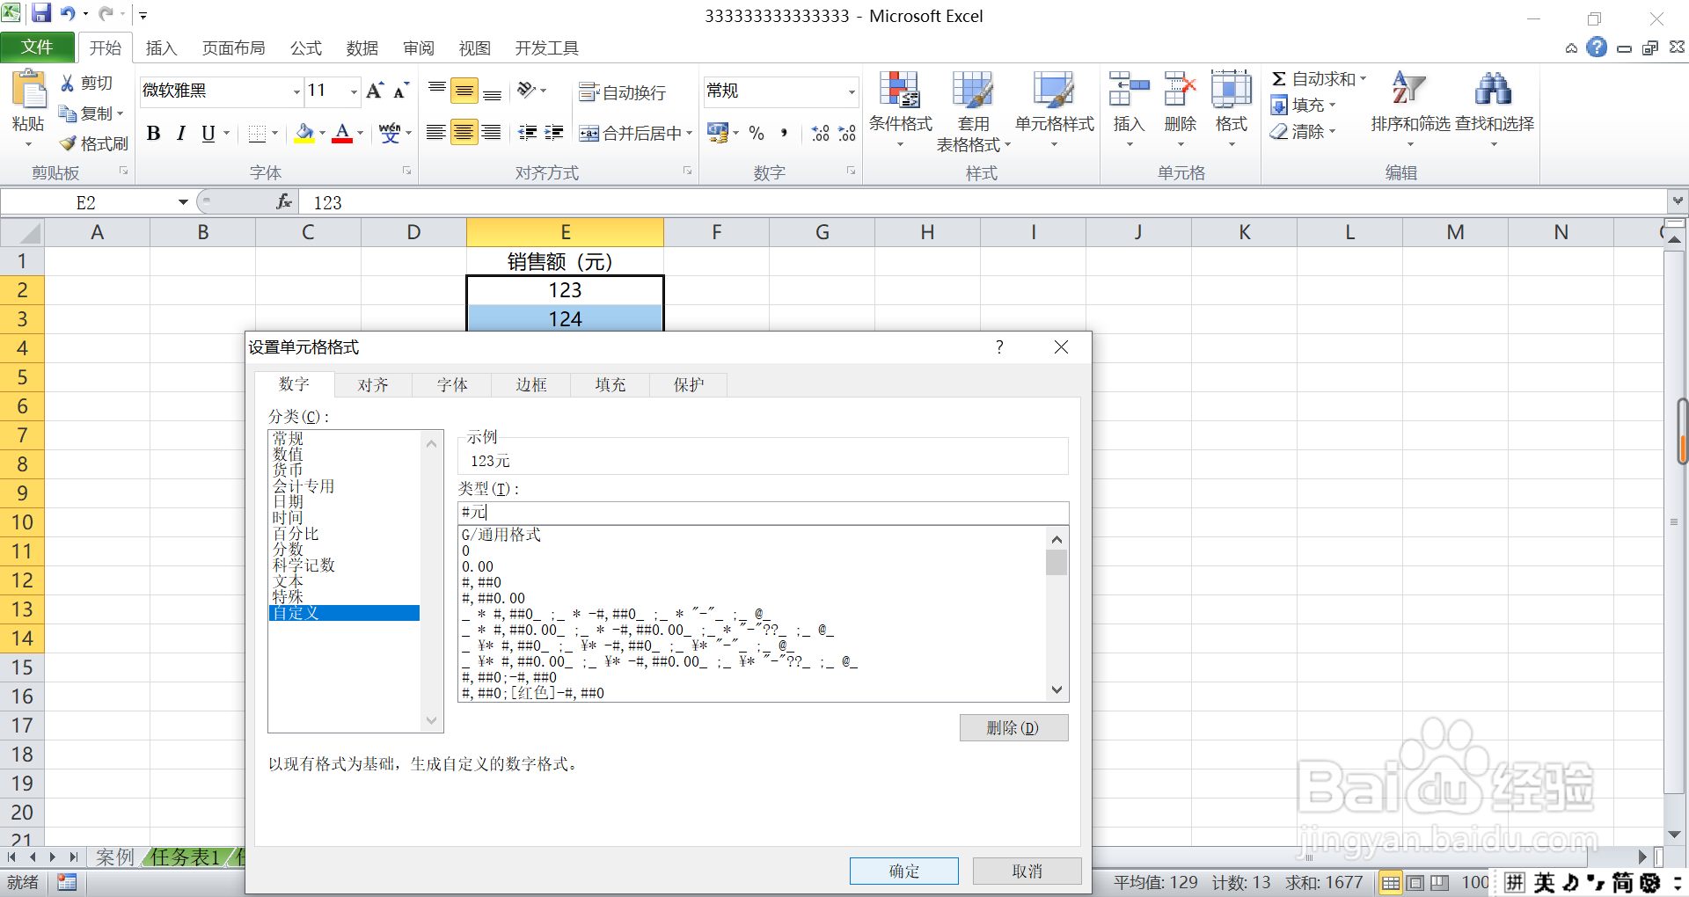Click 确定 OK button
Viewport: 1689px width, 897px height.
(x=904, y=871)
